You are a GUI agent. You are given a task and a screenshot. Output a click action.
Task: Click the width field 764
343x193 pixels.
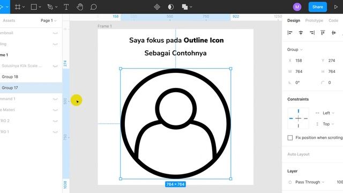[x=299, y=71]
